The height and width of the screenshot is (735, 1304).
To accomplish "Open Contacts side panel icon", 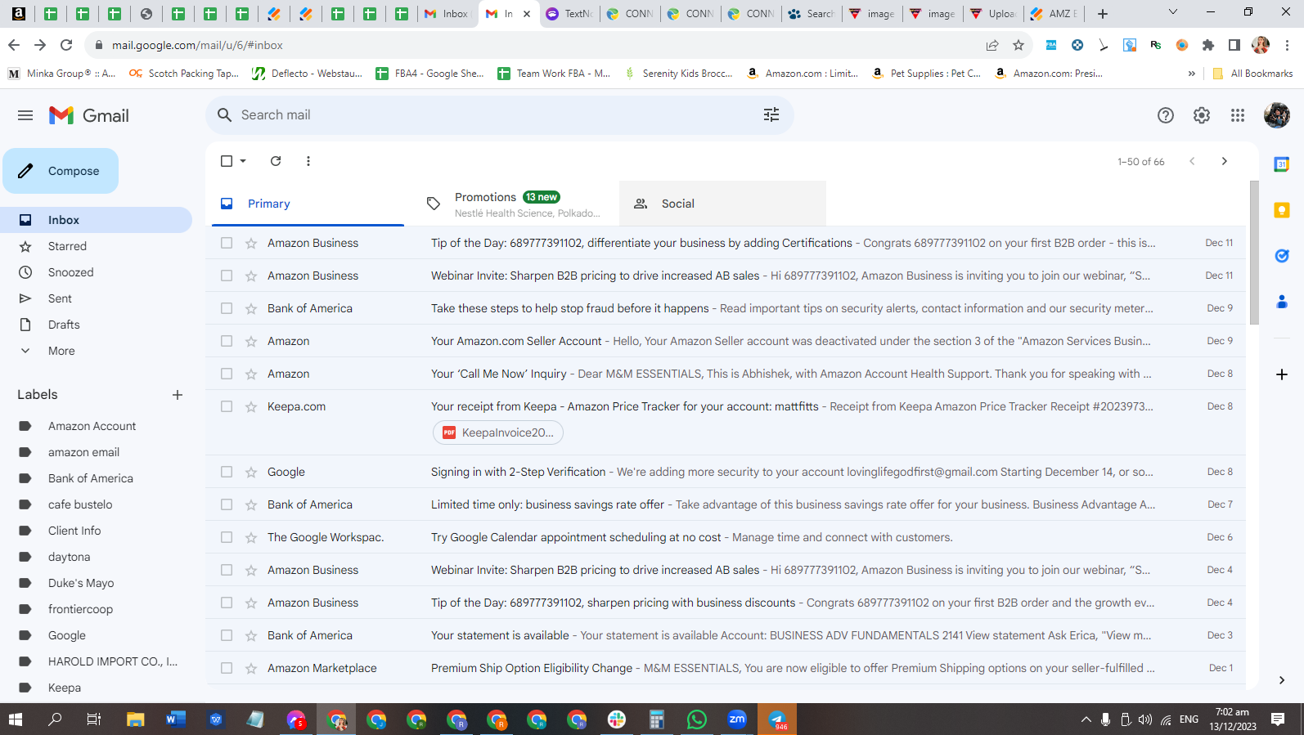I will [x=1282, y=302].
